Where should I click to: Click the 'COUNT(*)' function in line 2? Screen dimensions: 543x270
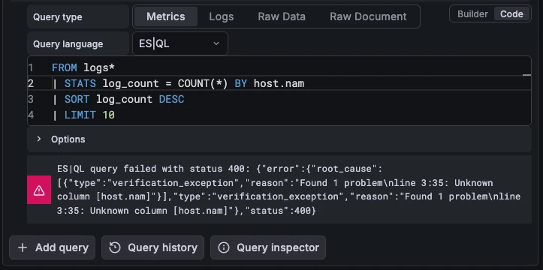tap(203, 83)
